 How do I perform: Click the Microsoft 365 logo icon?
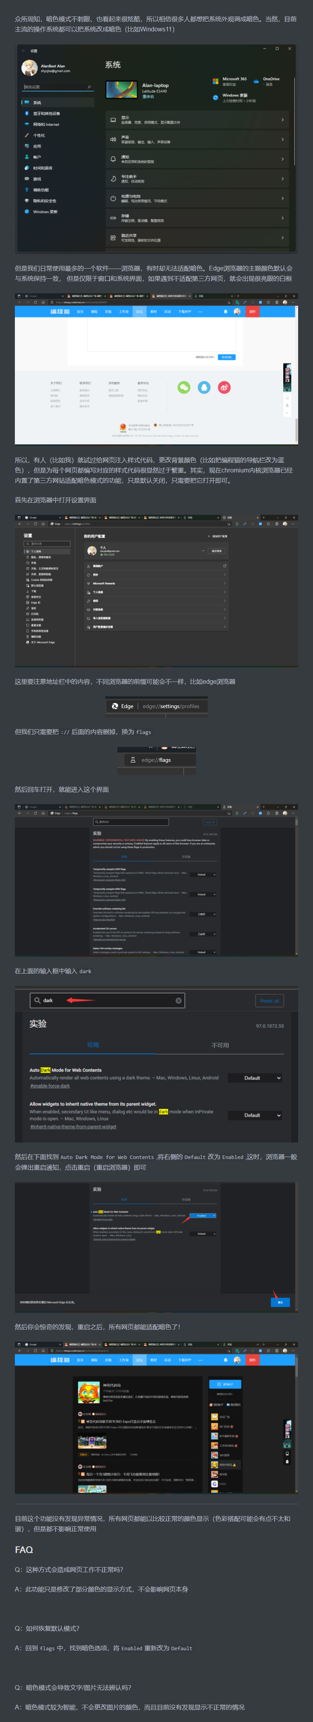point(216,81)
